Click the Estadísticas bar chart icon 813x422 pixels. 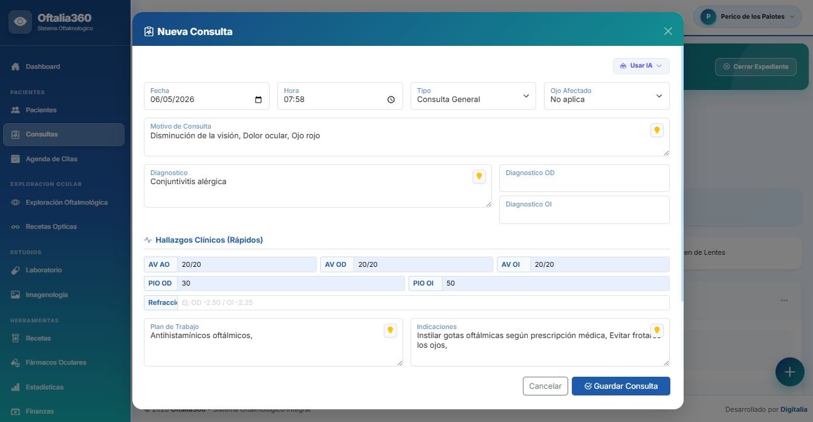16,387
